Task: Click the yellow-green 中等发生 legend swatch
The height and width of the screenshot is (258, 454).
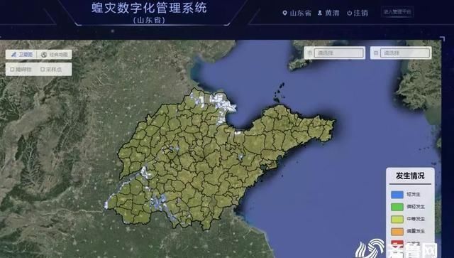Action: click(x=397, y=219)
